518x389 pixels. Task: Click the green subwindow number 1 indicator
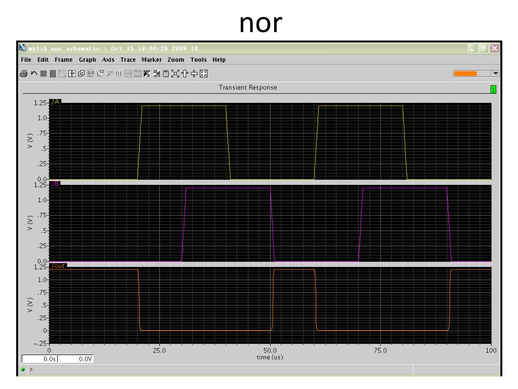point(493,90)
